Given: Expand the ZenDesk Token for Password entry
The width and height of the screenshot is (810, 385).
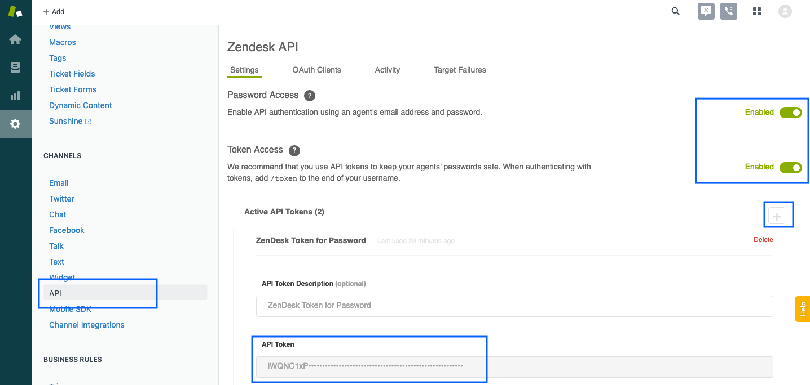Looking at the screenshot, I should tap(311, 240).
